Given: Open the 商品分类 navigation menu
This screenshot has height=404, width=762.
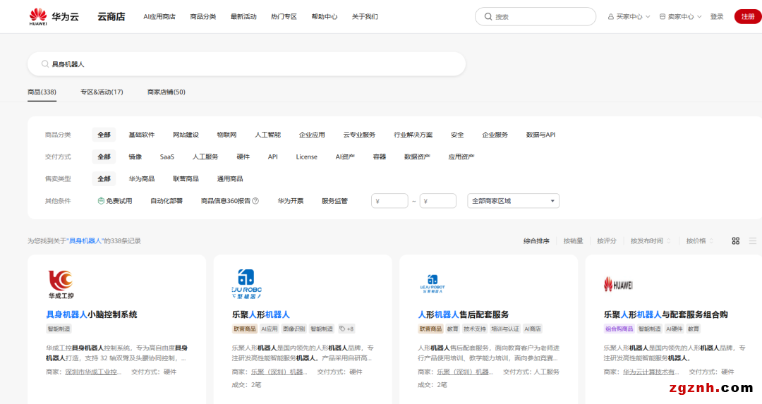Looking at the screenshot, I should 203,16.
